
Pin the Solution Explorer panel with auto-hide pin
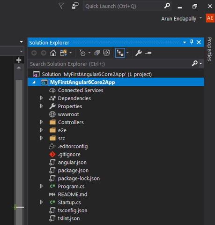(x=192, y=42)
